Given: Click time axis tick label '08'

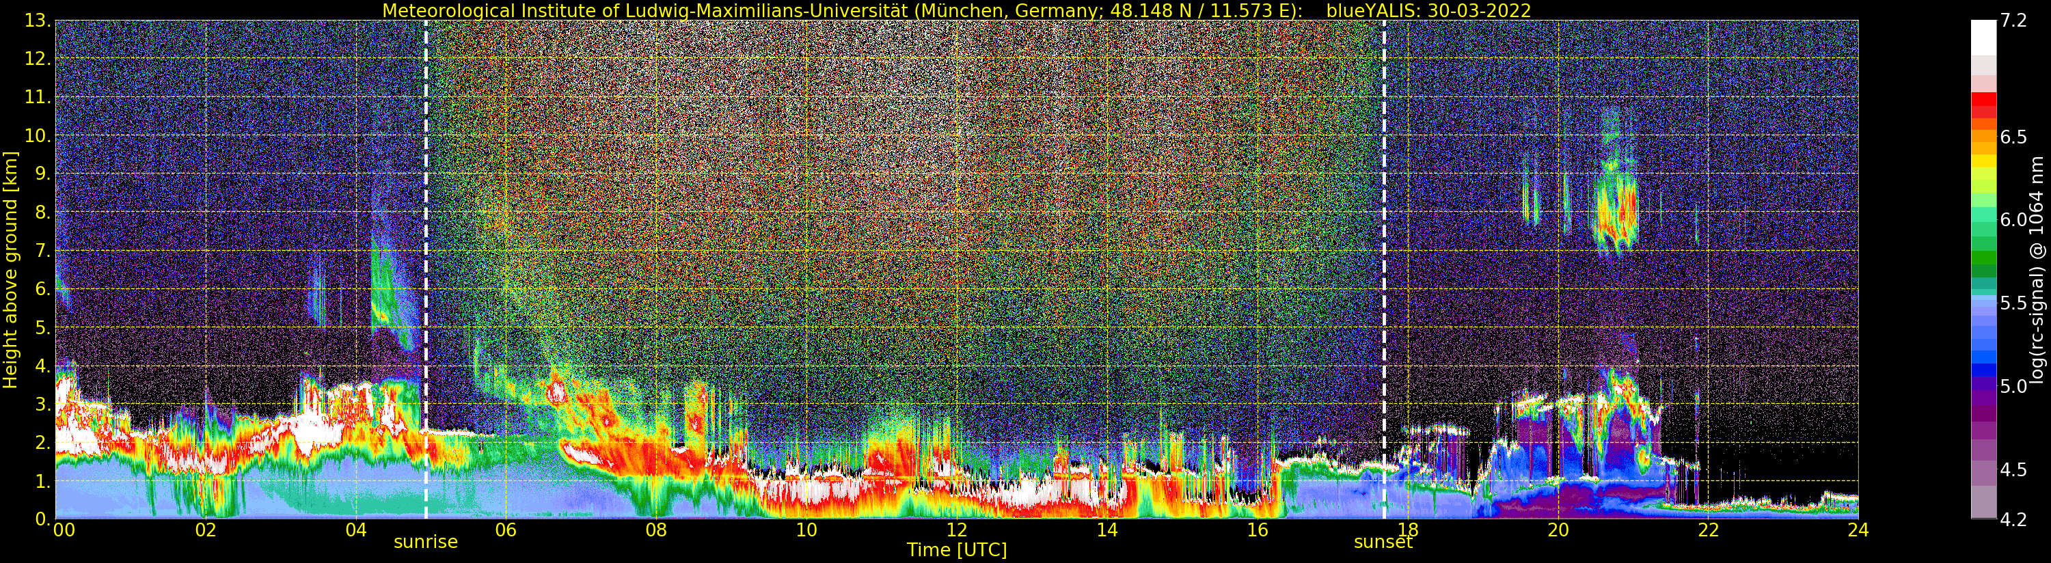Looking at the screenshot, I should (x=656, y=530).
